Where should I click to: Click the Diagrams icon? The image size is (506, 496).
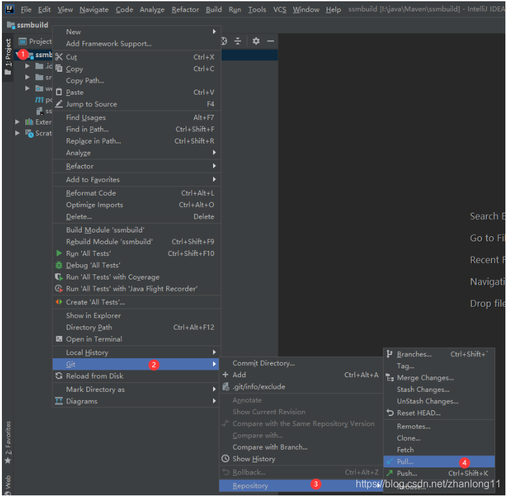(59, 401)
